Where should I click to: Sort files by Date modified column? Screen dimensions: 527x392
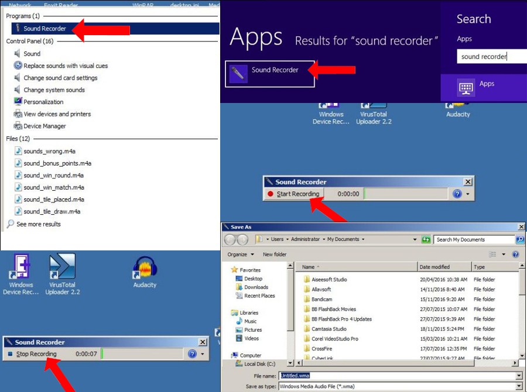[434, 267]
